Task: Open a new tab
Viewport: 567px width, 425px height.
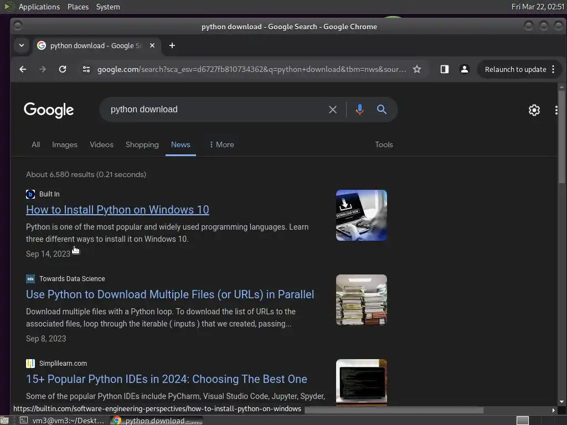Action: (x=172, y=45)
